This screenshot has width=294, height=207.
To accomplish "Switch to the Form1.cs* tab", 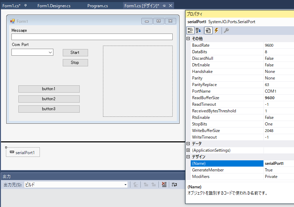I will click(x=11, y=6).
